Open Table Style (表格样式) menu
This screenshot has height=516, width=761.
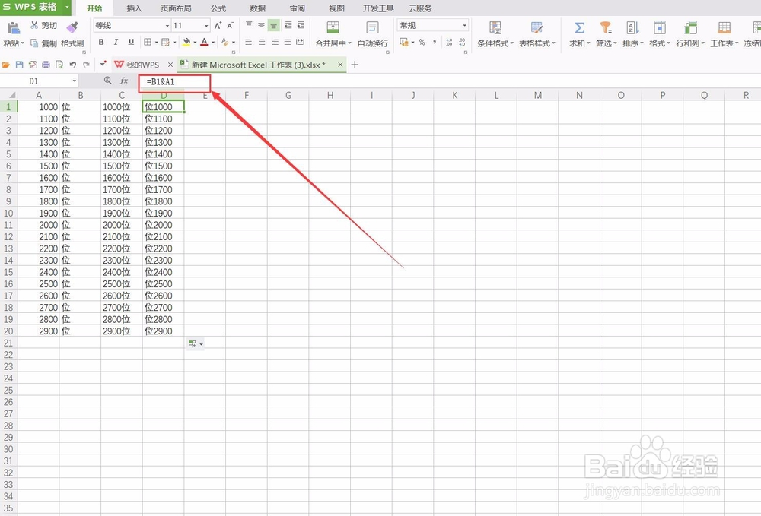point(537,34)
